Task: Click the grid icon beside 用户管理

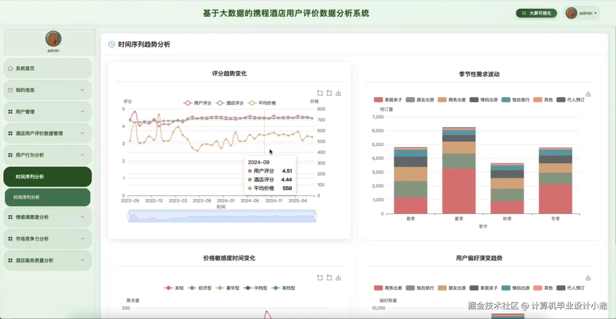Action: tap(10, 112)
